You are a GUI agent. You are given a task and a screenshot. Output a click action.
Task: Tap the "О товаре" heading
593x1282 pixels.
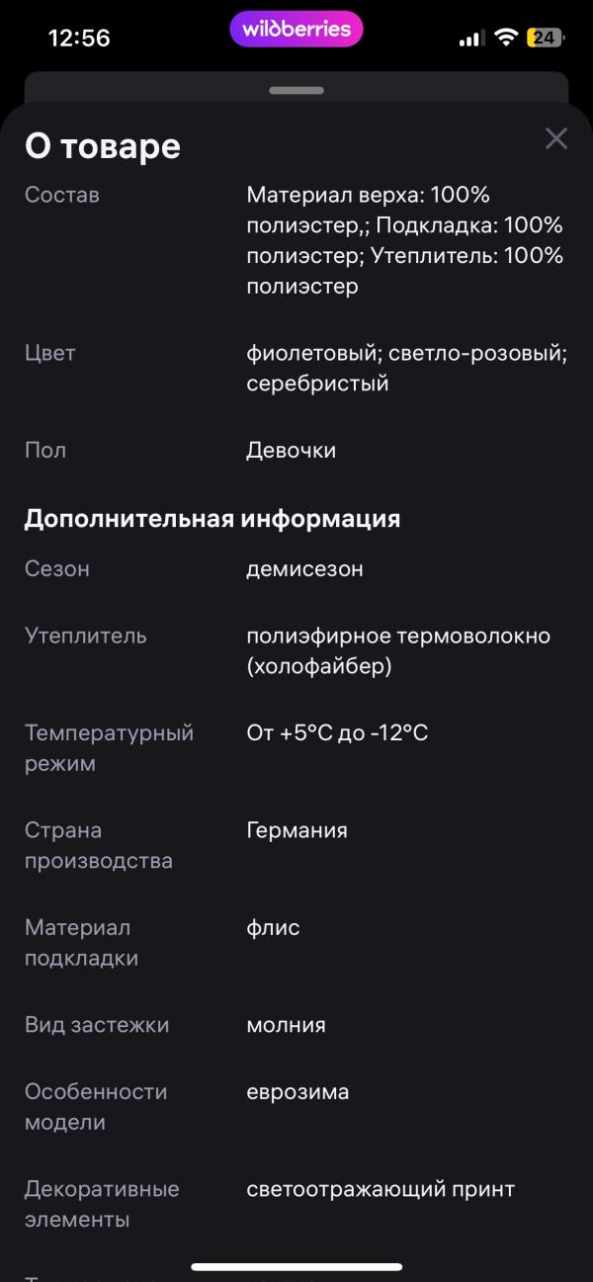pos(103,146)
